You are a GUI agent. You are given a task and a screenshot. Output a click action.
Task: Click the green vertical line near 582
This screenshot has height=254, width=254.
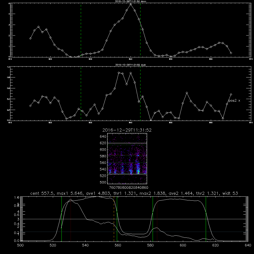click(x=153, y=219)
